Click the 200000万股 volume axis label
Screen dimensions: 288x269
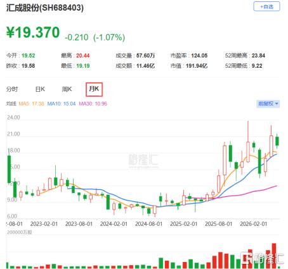20,232
